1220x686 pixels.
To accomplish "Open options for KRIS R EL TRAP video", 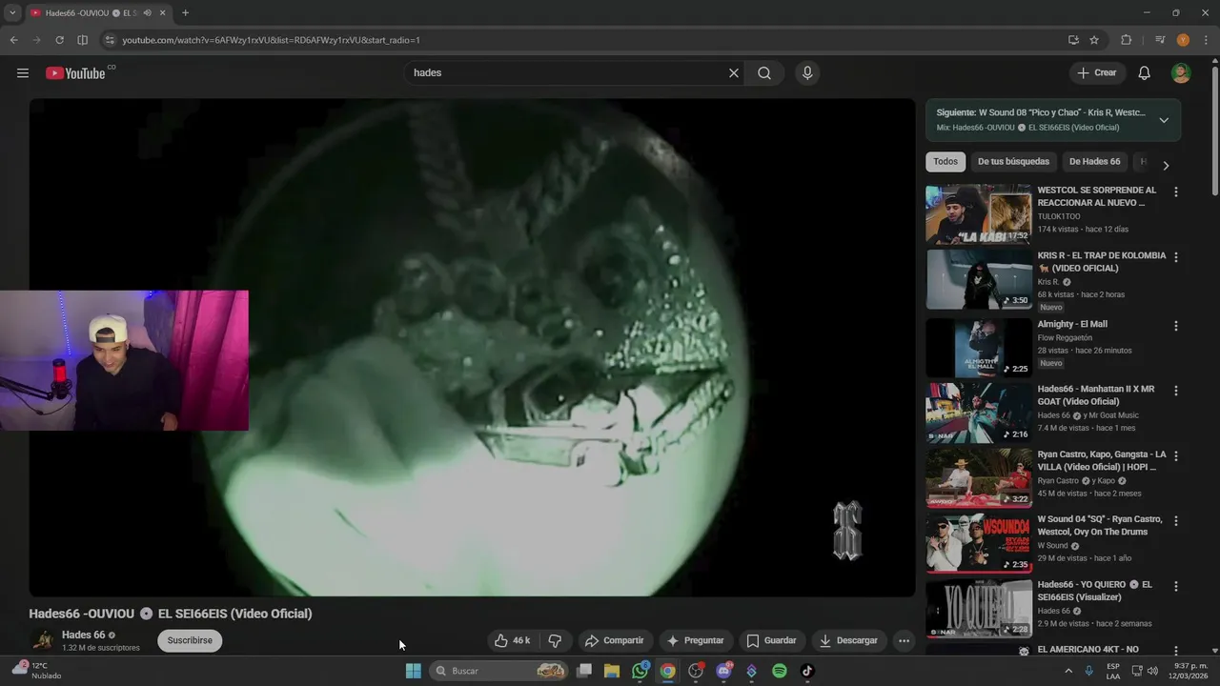I will click(1175, 257).
